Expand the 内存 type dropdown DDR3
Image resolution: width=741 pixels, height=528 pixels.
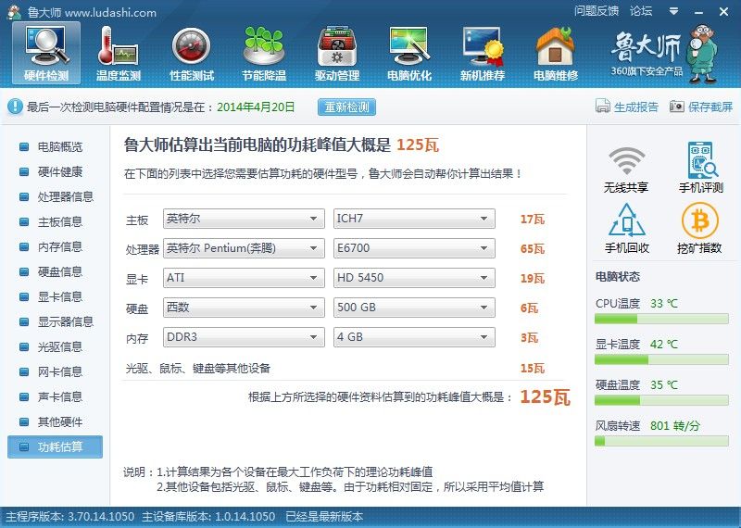pos(244,337)
